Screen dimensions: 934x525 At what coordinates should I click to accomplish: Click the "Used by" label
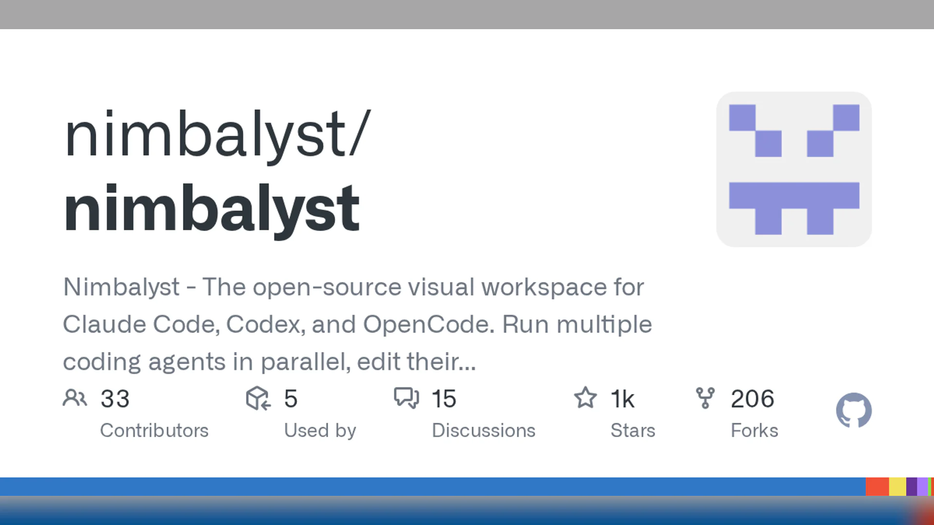click(320, 431)
